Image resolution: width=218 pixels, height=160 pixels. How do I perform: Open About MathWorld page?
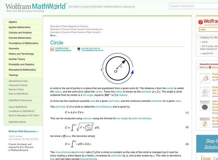coord(18,107)
